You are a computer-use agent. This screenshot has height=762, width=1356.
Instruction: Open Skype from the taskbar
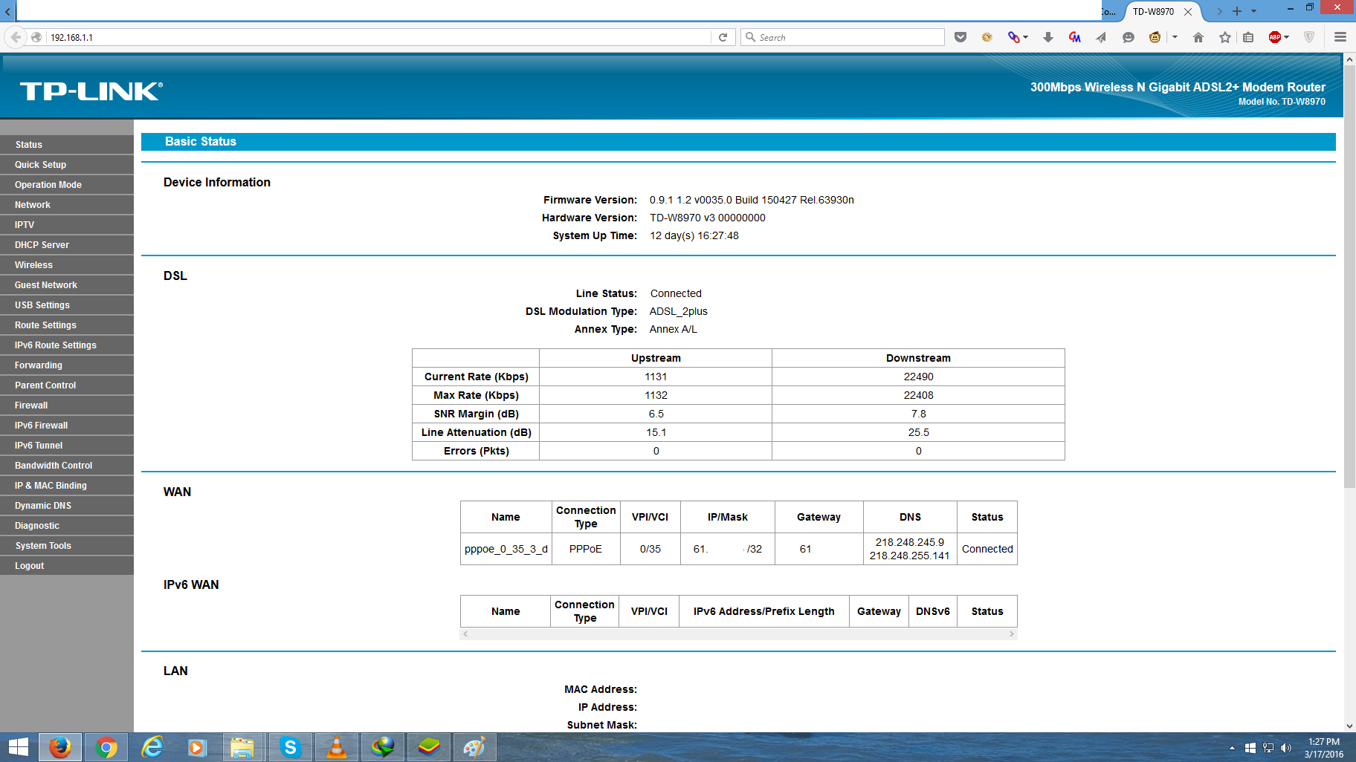(290, 747)
